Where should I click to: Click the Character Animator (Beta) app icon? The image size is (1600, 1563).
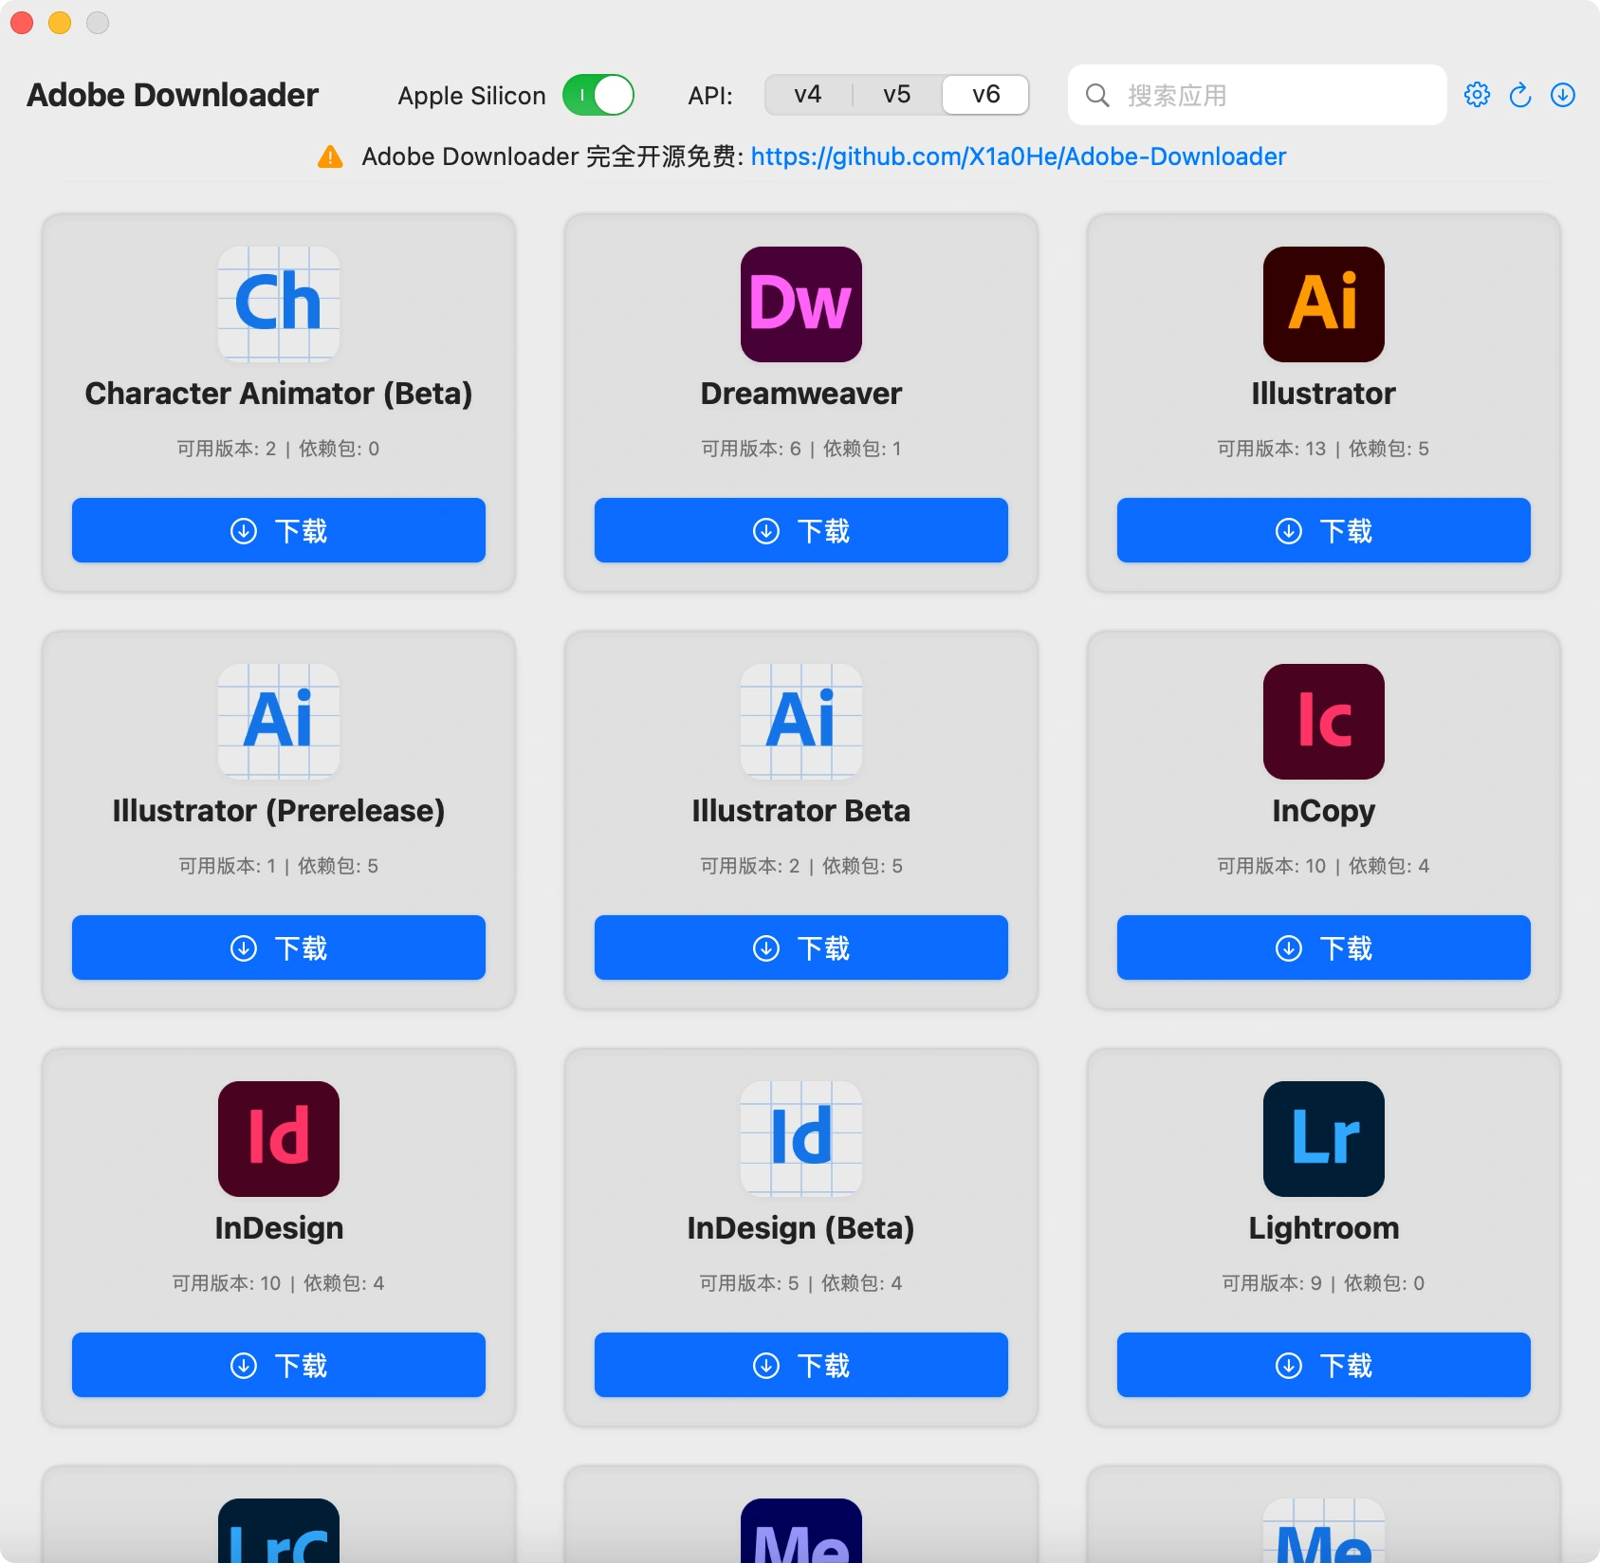[279, 304]
